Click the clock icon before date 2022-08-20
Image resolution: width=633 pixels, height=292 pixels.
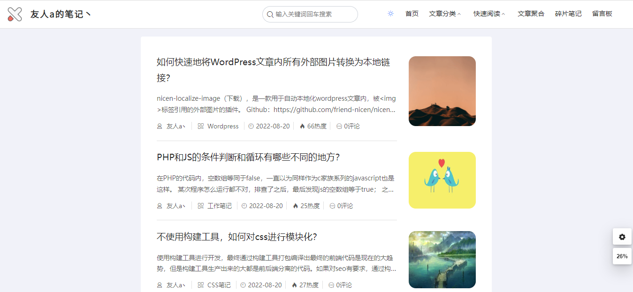(x=251, y=126)
